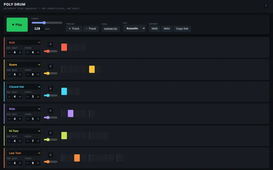Screen dimensions: 273x170
Task: Mute the Snare track
Action: tap(51, 66)
